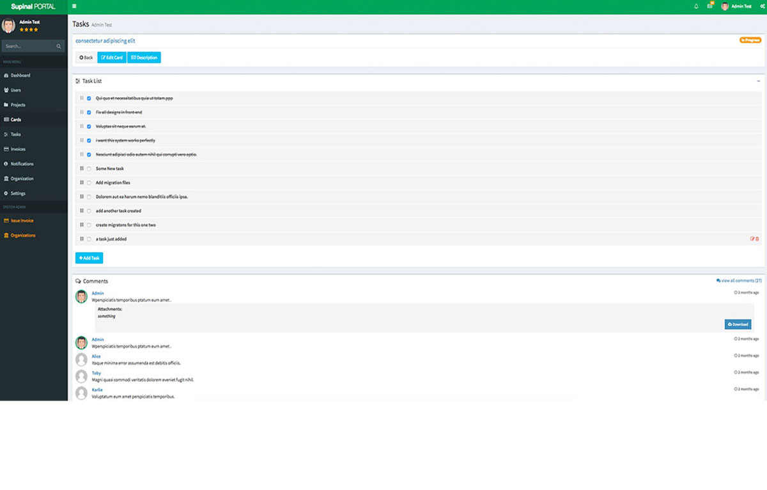The width and height of the screenshot is (767, 490).
Task: Delete the task 'a task just added'
Action: (x=757, y=238)
